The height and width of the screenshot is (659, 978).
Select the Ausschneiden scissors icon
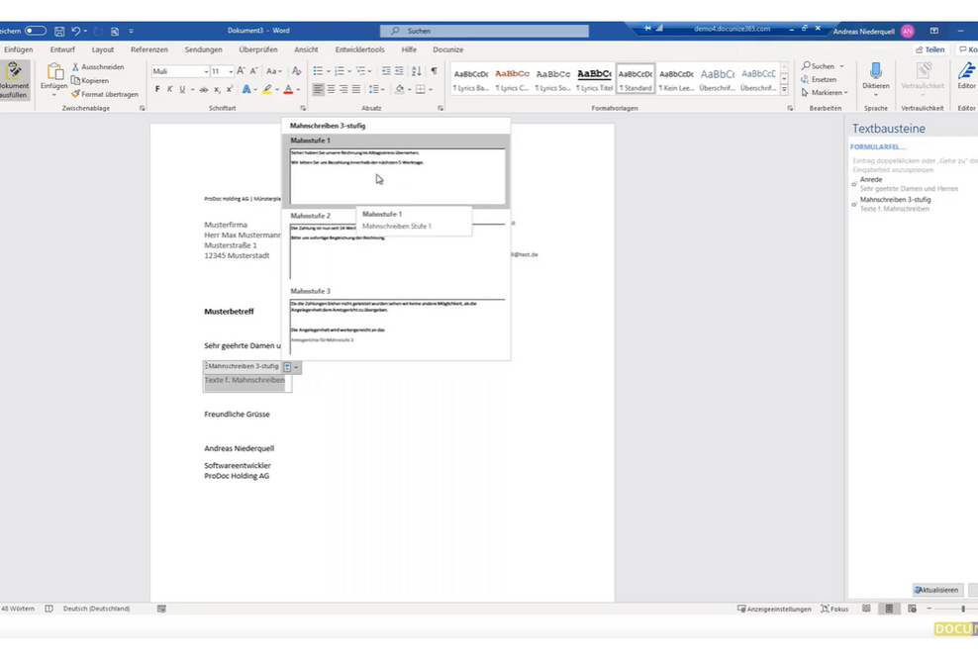(x=74, y=67)
